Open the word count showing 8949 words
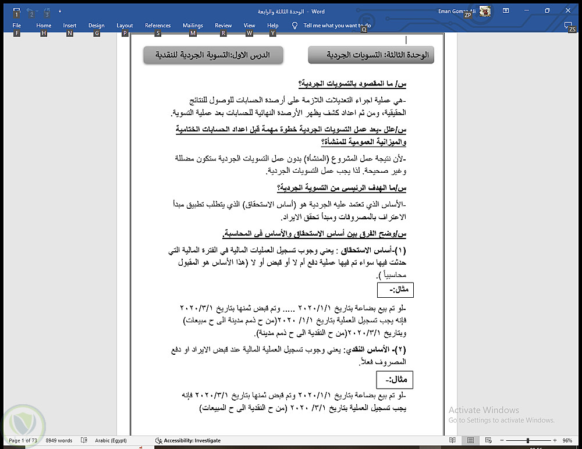 [59, 440]
